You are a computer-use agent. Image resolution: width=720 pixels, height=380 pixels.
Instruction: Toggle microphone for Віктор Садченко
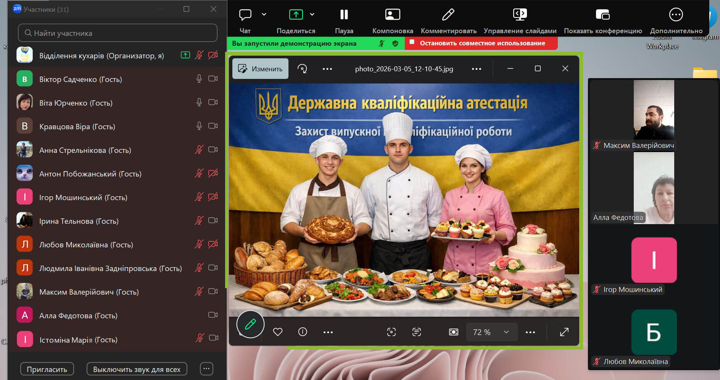[199, 79]
